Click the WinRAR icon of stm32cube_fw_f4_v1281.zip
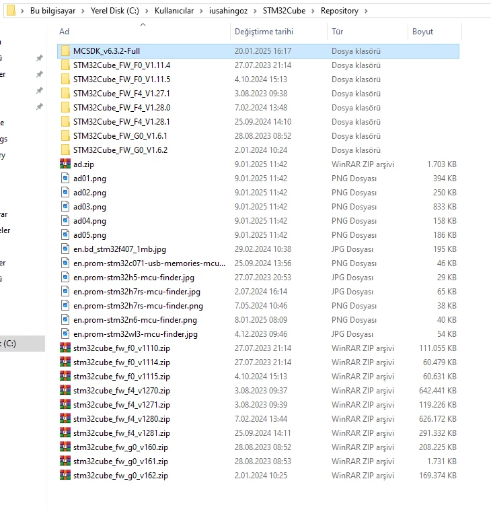Screen dimensions: 491x510 [65, 433]
